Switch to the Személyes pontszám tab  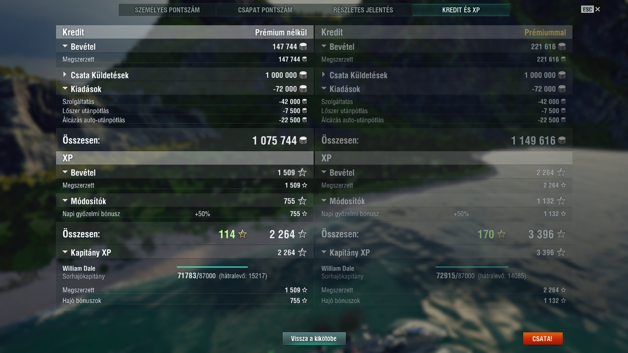point(167,10)
